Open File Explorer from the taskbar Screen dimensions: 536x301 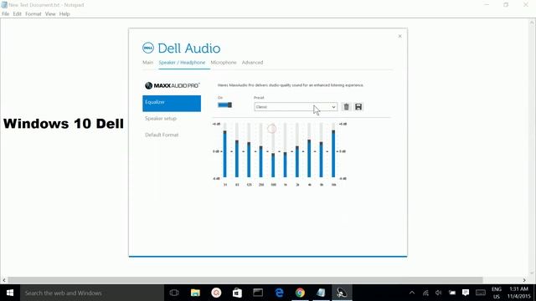tap(195, 293)
